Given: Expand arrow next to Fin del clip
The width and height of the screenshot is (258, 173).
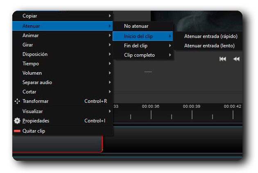Looking at the screenshot, I should [170, 45].
